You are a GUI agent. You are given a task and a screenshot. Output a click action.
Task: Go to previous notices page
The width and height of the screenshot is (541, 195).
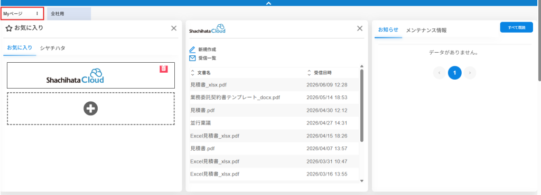coord(439,73)
